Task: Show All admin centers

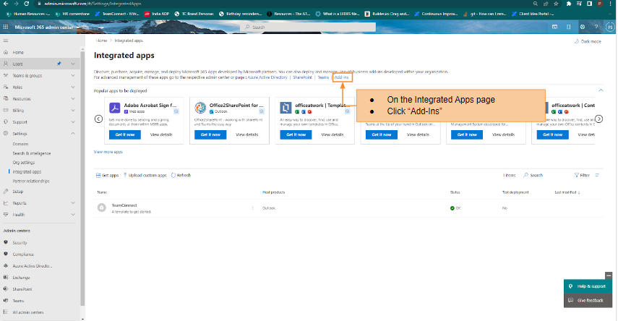Action: point(28,312)
